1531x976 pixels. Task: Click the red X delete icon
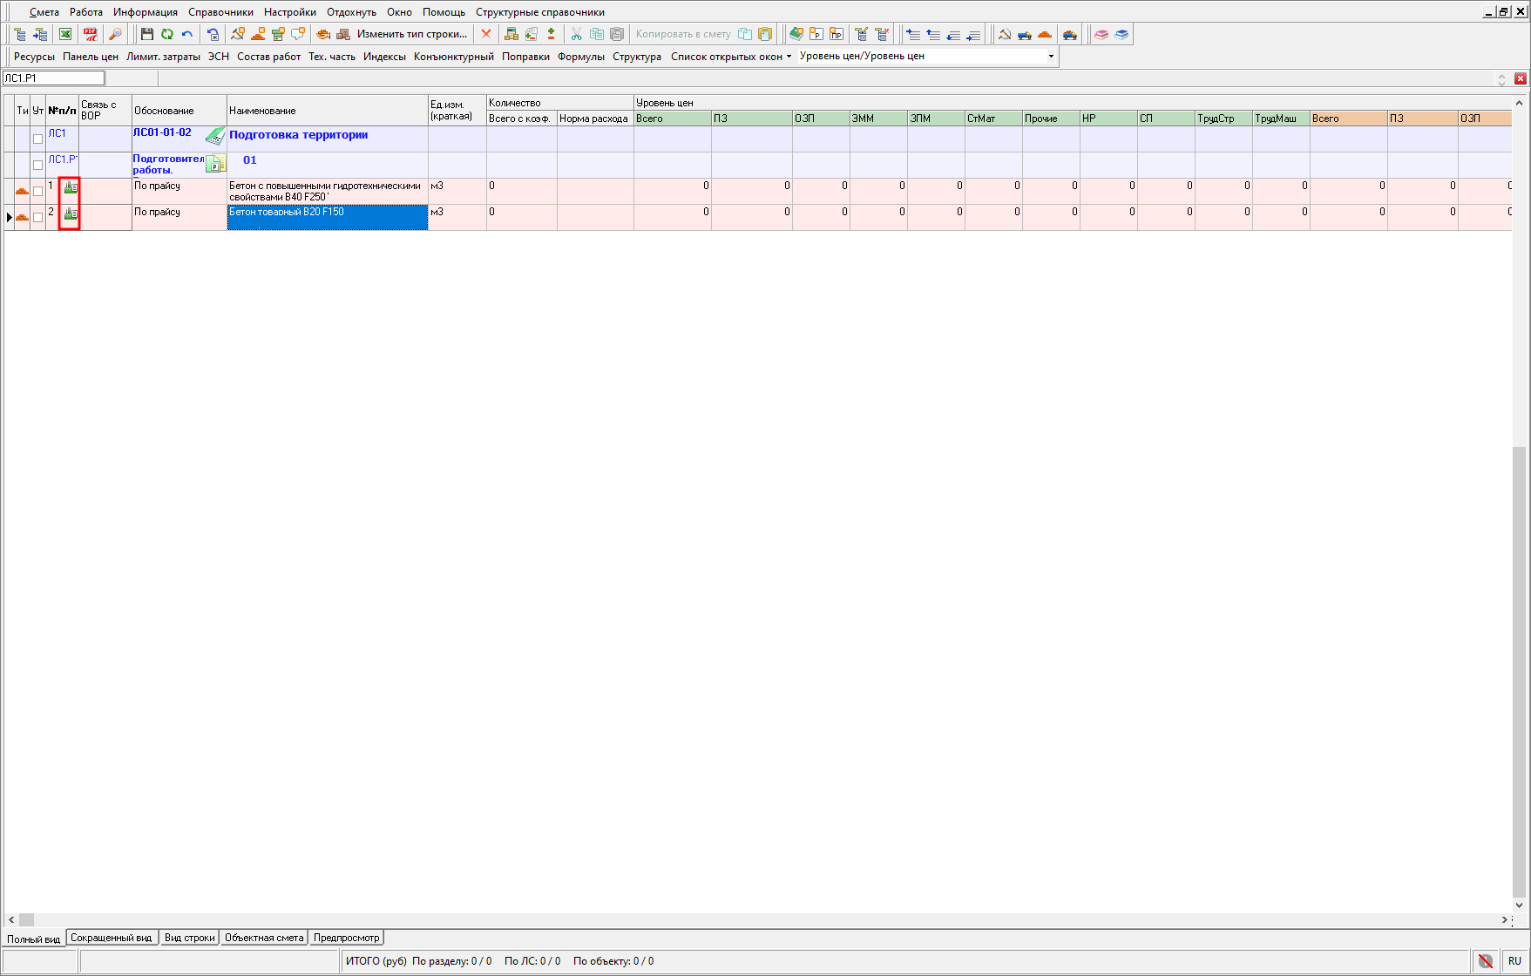[x=486, y=34]
